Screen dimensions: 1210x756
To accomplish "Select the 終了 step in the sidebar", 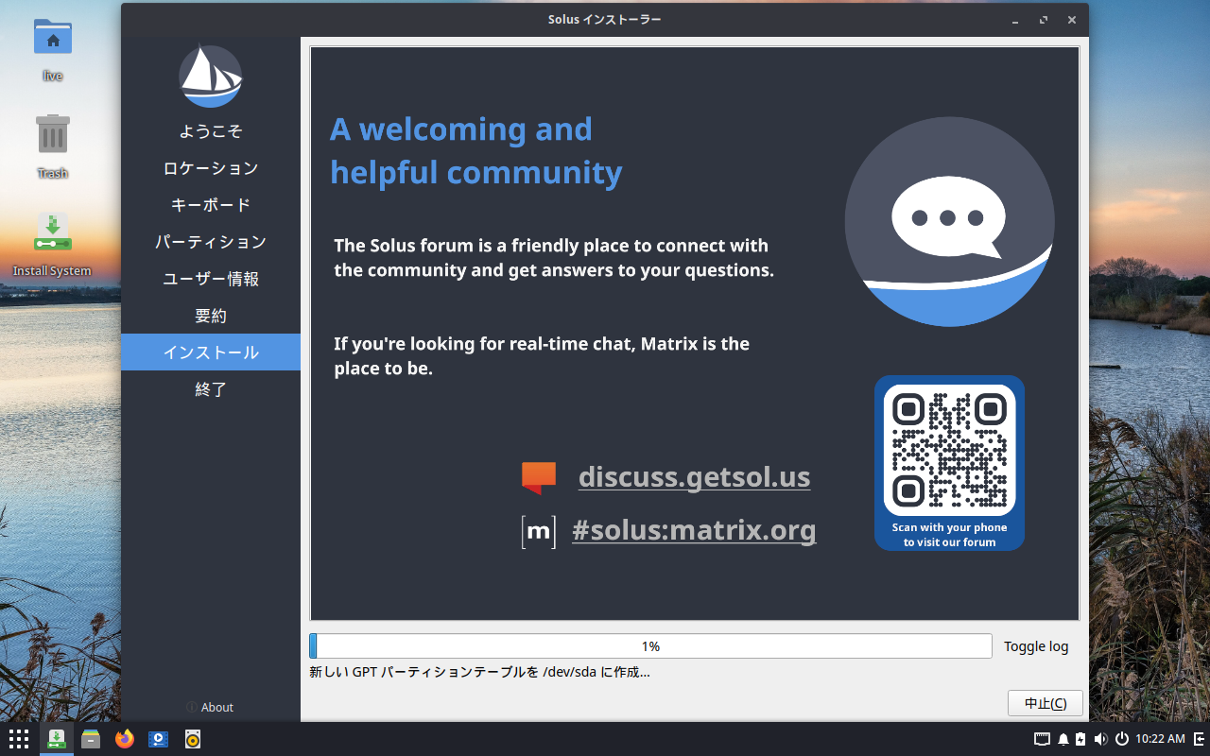I will coord(211,389).
